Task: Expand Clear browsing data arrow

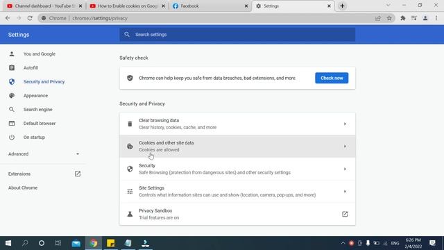Action: [345, 124]
